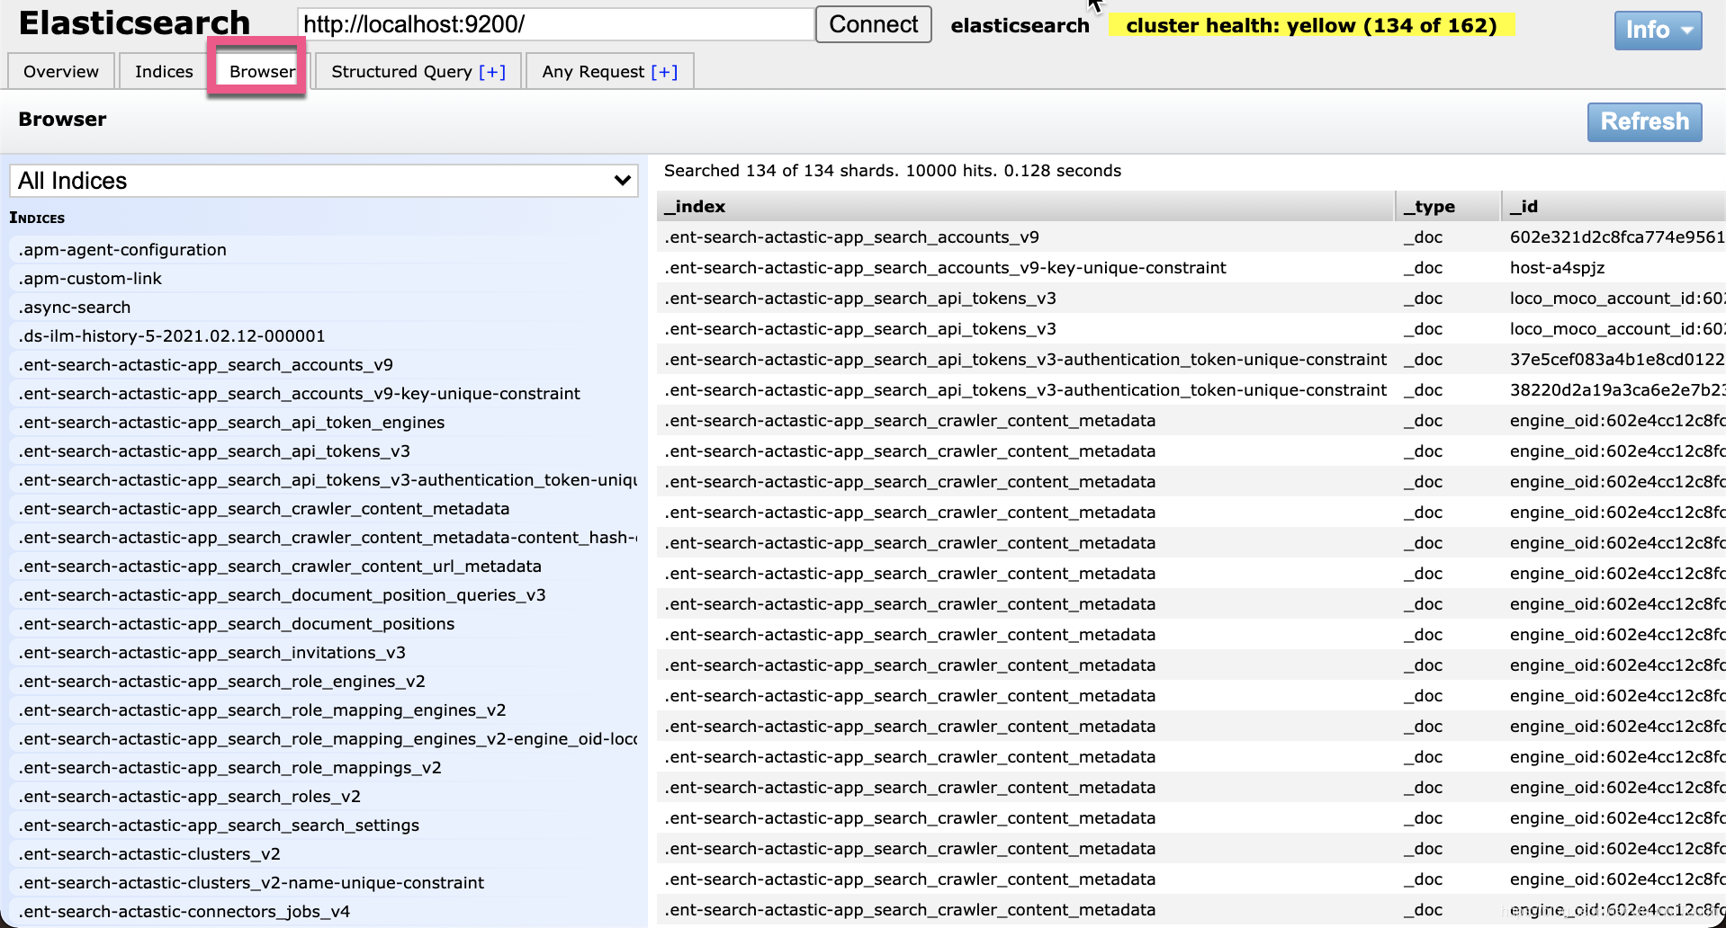1726x928 pixels.
Task: Click the Connect button
Action: [873, 24]
